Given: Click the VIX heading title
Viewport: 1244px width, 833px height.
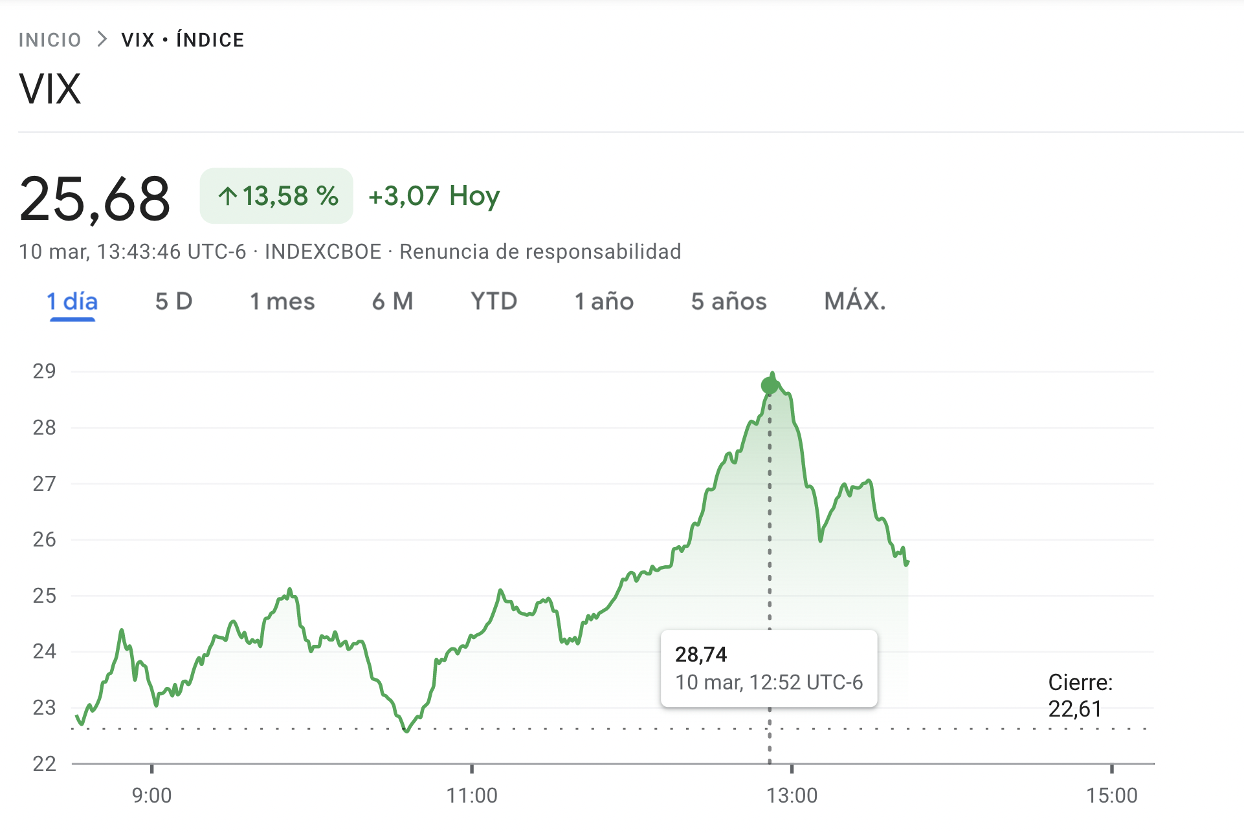Looking at the screenshot, I should [50, 89].
